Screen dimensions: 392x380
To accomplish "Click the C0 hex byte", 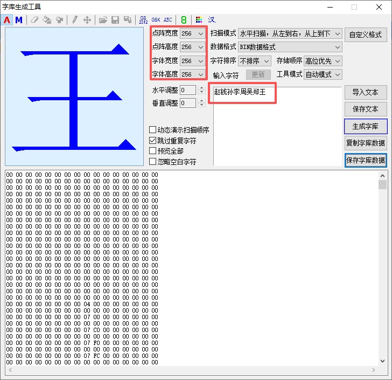I will pos(96,330).
